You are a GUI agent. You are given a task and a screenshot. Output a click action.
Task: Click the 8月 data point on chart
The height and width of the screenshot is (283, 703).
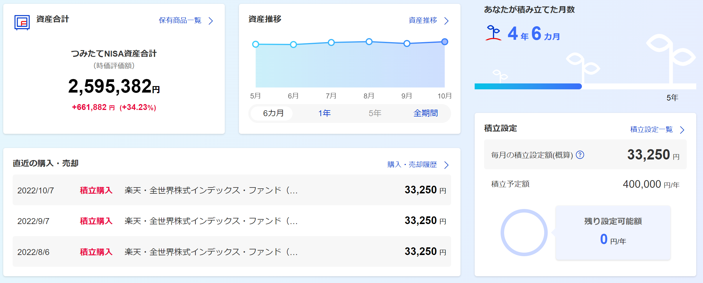pyautogui.click(x=369, y=42)
